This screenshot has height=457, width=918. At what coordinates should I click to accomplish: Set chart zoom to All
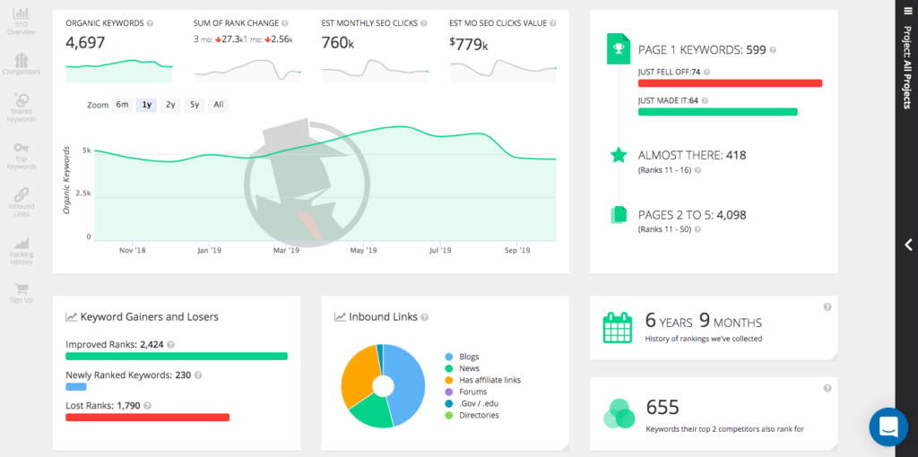click(x=218, y=105)
